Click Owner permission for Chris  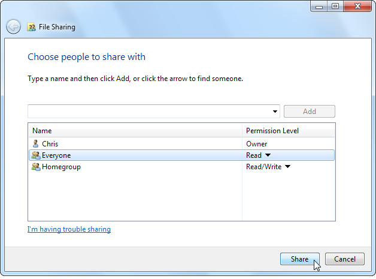257,144
